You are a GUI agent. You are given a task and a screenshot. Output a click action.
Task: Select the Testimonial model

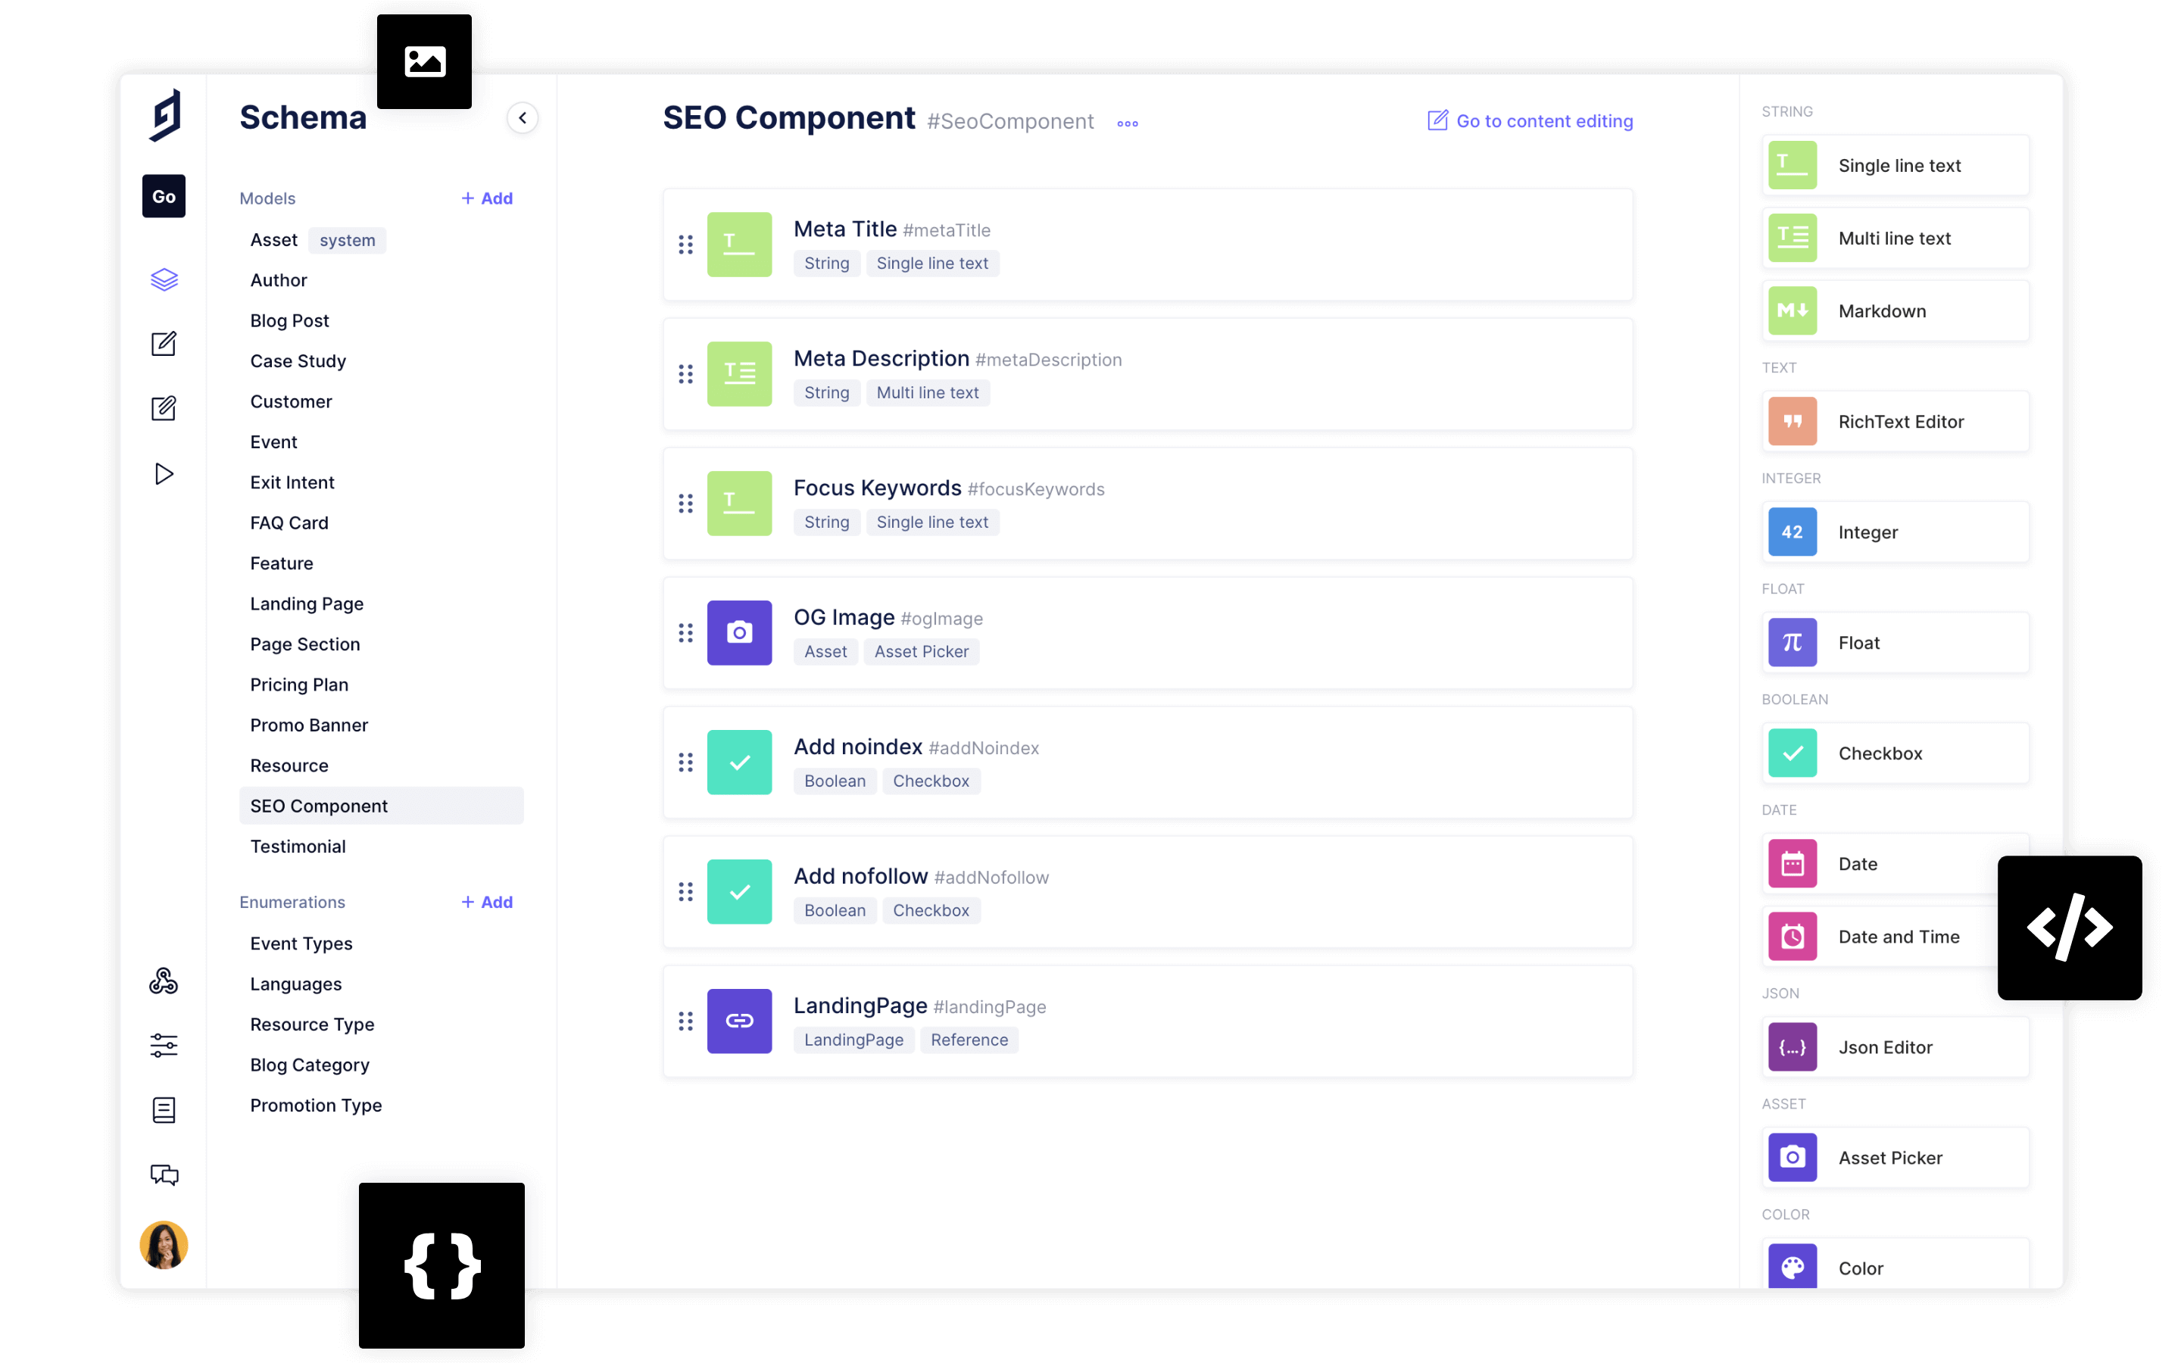click(x=298, y=847)
